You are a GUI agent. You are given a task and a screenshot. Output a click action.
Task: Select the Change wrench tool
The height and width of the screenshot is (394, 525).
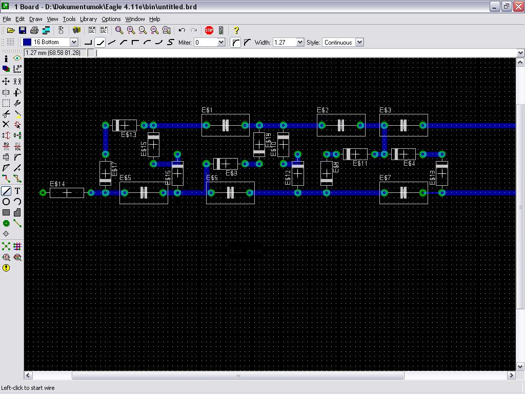pos(17,103)
